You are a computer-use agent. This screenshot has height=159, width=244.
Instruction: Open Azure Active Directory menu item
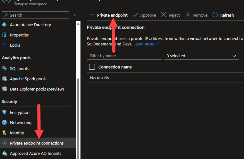[30, 25]
